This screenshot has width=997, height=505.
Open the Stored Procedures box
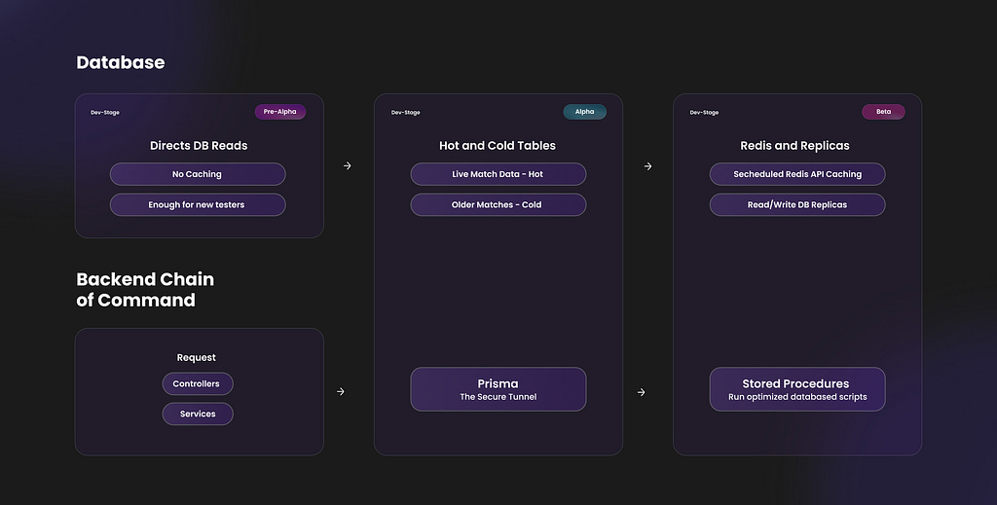(x=797, y=389)
